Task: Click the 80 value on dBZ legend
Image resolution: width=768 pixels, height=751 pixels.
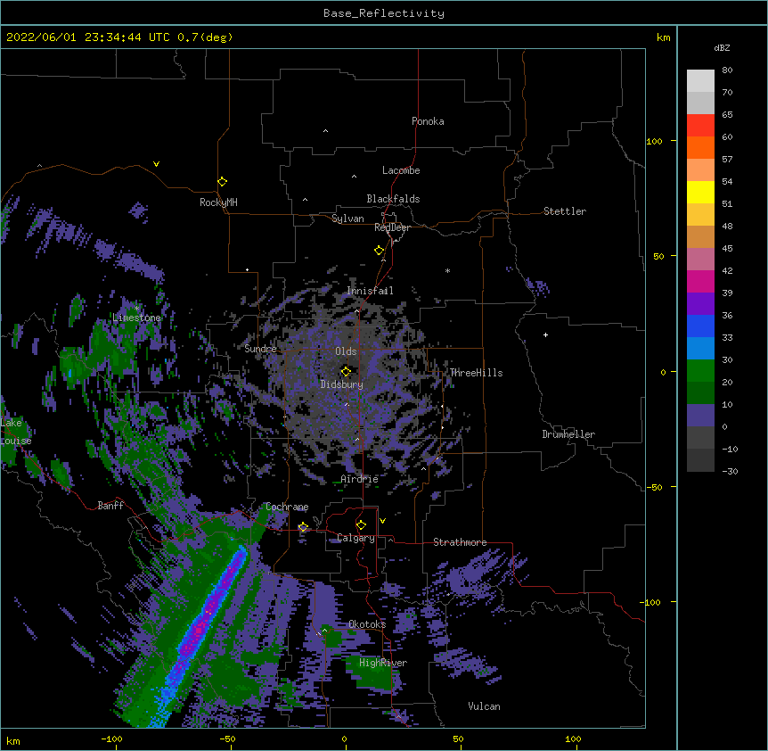Action: point(727,70)
